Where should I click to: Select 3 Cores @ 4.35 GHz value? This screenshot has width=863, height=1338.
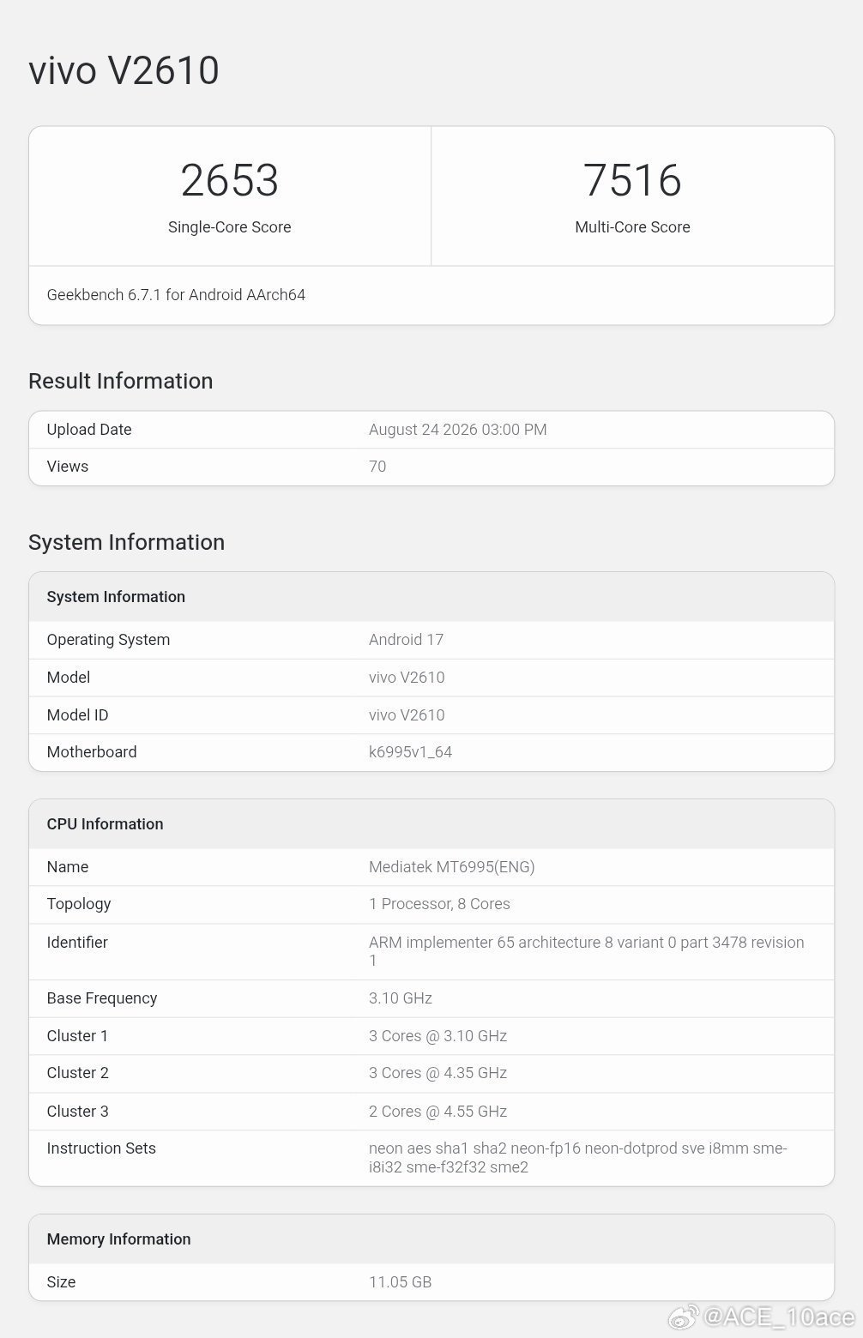438,1073
